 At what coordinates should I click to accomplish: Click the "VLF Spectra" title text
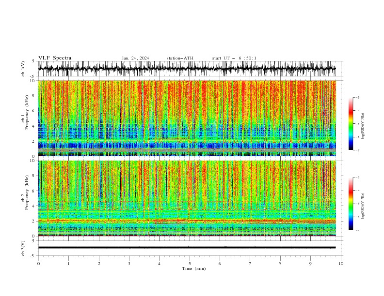coord(55,58)
